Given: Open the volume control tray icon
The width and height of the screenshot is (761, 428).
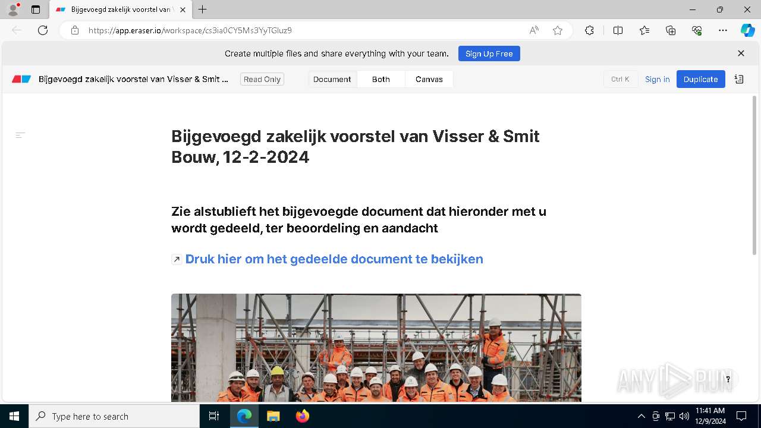Looking at the screenshot, I should click(x=684, y=416).
